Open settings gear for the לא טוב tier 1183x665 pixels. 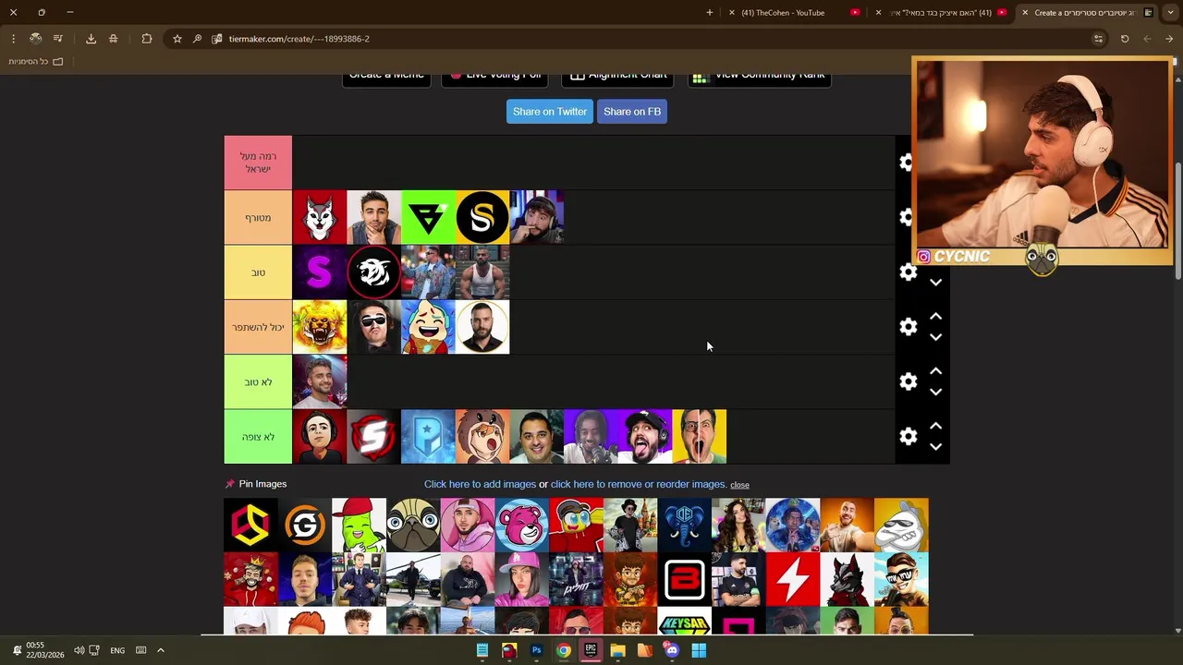point(909,381)
